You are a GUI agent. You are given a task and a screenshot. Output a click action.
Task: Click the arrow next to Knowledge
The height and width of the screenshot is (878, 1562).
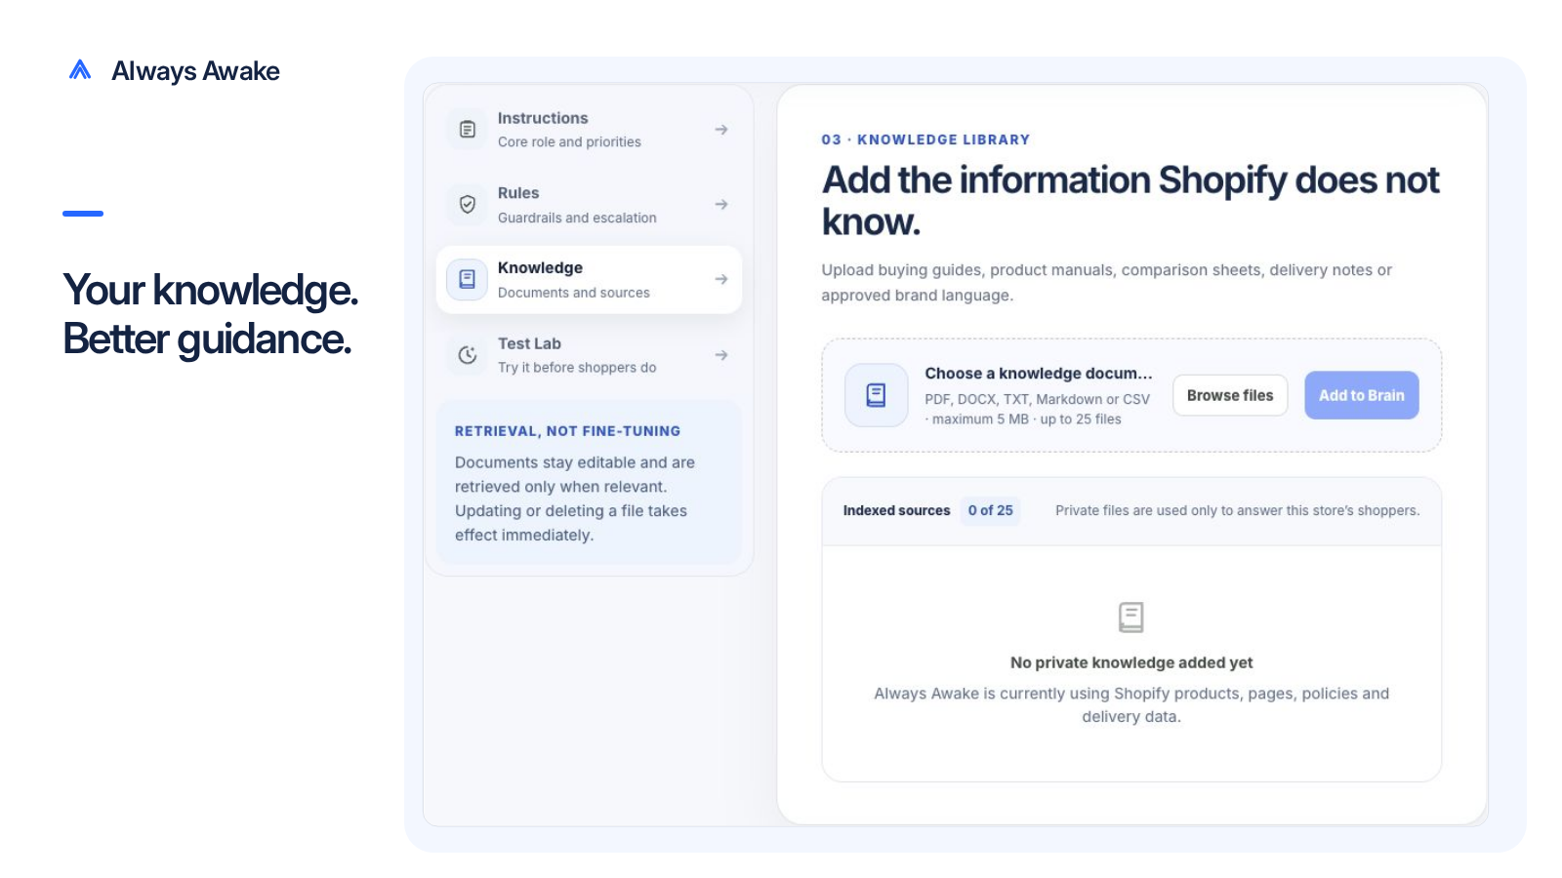pyautogui.click(x=721, y=279)
